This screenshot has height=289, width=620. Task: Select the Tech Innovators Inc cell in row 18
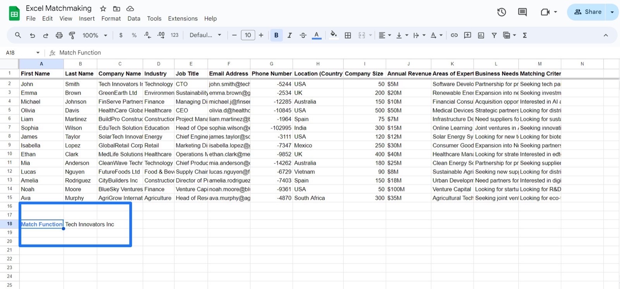pyautogui.click(x=80, y=224)
